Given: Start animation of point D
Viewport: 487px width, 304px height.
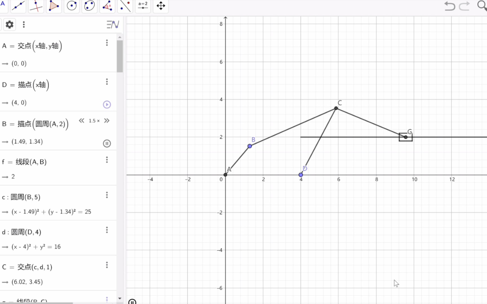Looking at the screenshot, I should pyautogui.click(x=107, y=105).
